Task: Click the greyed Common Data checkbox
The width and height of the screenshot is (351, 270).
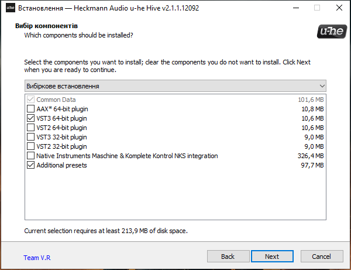Action: point(30,100)
